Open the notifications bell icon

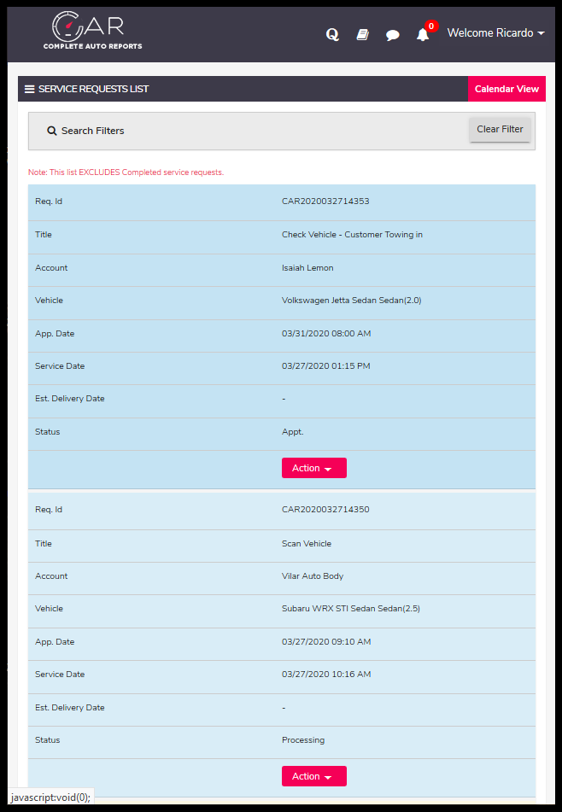tap(423, 35)
